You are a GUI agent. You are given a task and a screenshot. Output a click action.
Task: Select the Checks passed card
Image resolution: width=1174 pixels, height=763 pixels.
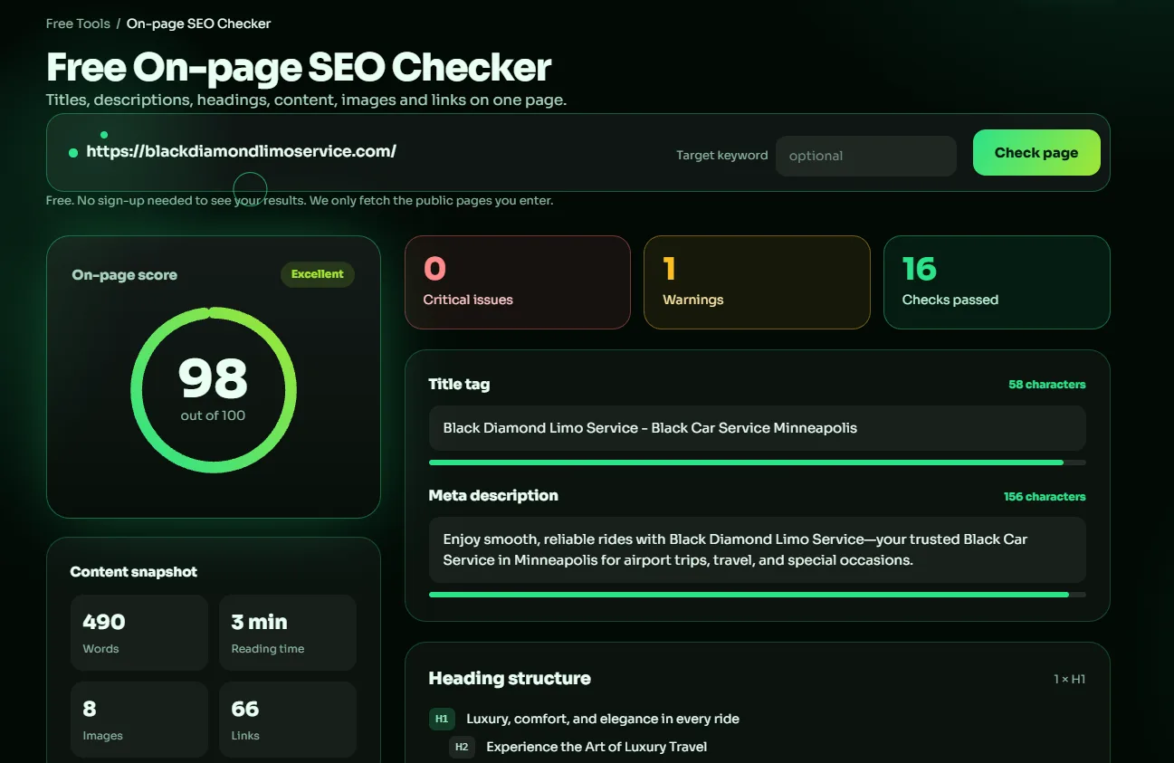997,282
